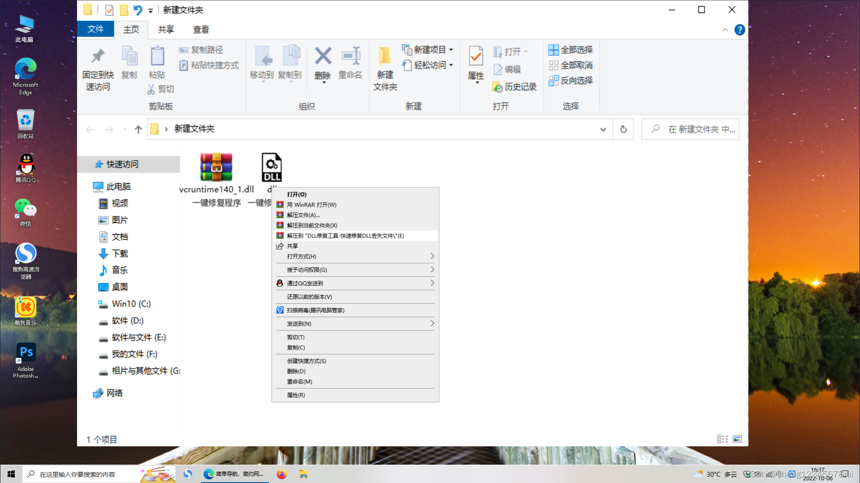Switch to details view in the status bar
Image resolution: width=860 pixels, height=483 pixels.
coord(722,439)
